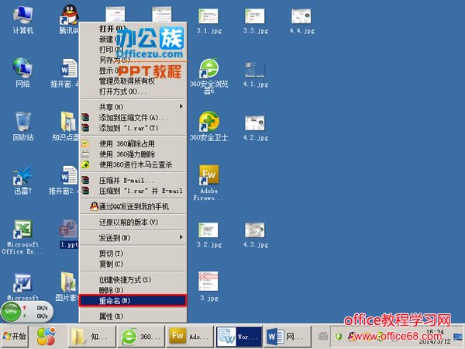Click the 添加到压缩文件 menu option
The height and width of the screenshot is (349, 465).
click(132, 117)
